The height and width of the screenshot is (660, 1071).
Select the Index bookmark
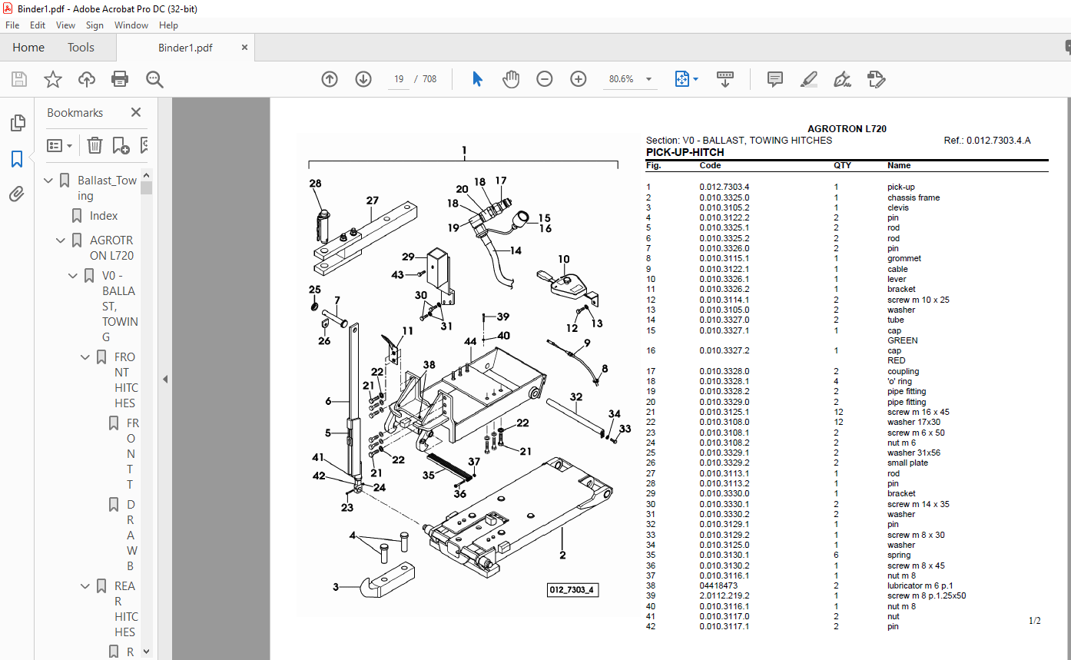click(104, 216)
